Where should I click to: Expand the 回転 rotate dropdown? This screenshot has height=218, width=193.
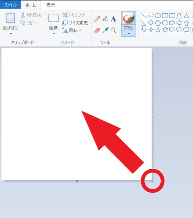[80, 30]
